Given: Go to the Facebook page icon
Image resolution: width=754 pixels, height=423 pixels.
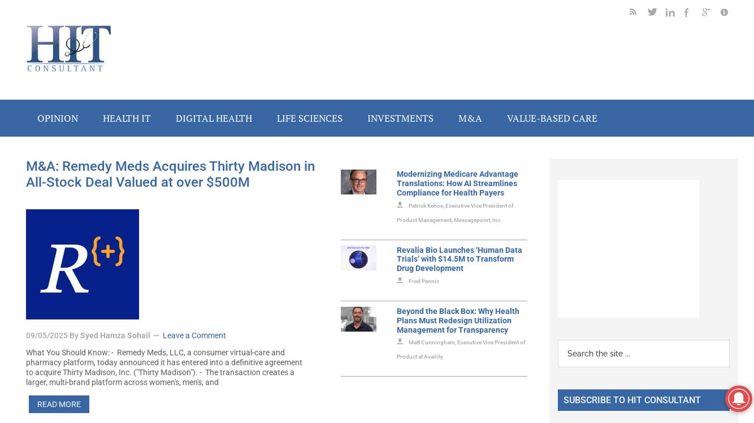Looking at the screenshot, I should [x=686, y=12].
